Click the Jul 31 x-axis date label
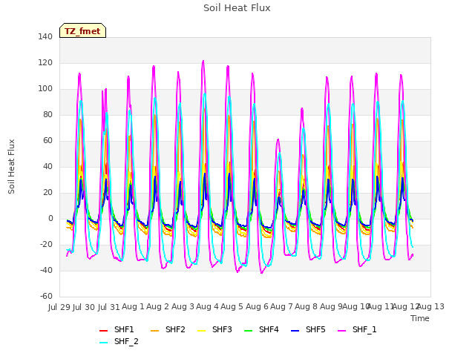This screenshot has height=356, width=475. point(108,307)
